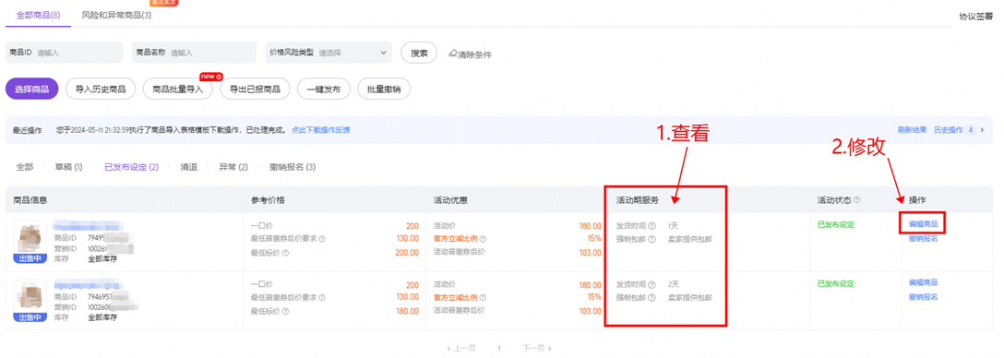Click the 参考价格 column header
This screenshot has width=1004, height=358.
(268, 200)
